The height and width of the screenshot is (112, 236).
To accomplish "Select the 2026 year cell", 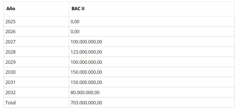I will click(10, 32).
